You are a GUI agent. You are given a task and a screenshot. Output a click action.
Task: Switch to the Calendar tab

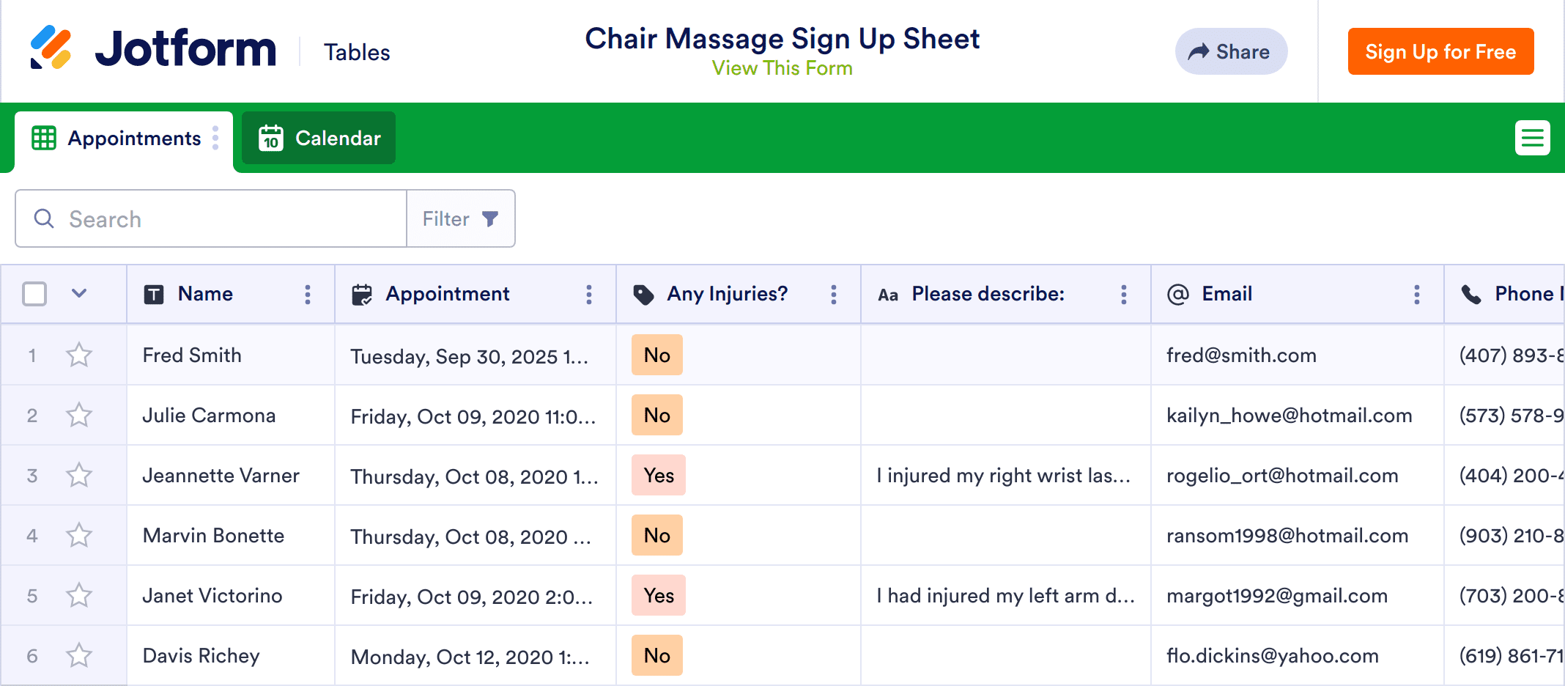coord(319,138)
